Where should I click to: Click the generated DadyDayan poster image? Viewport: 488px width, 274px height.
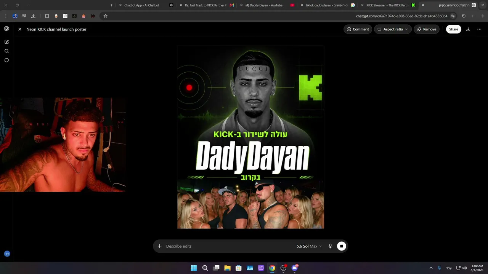click(250, 137)
